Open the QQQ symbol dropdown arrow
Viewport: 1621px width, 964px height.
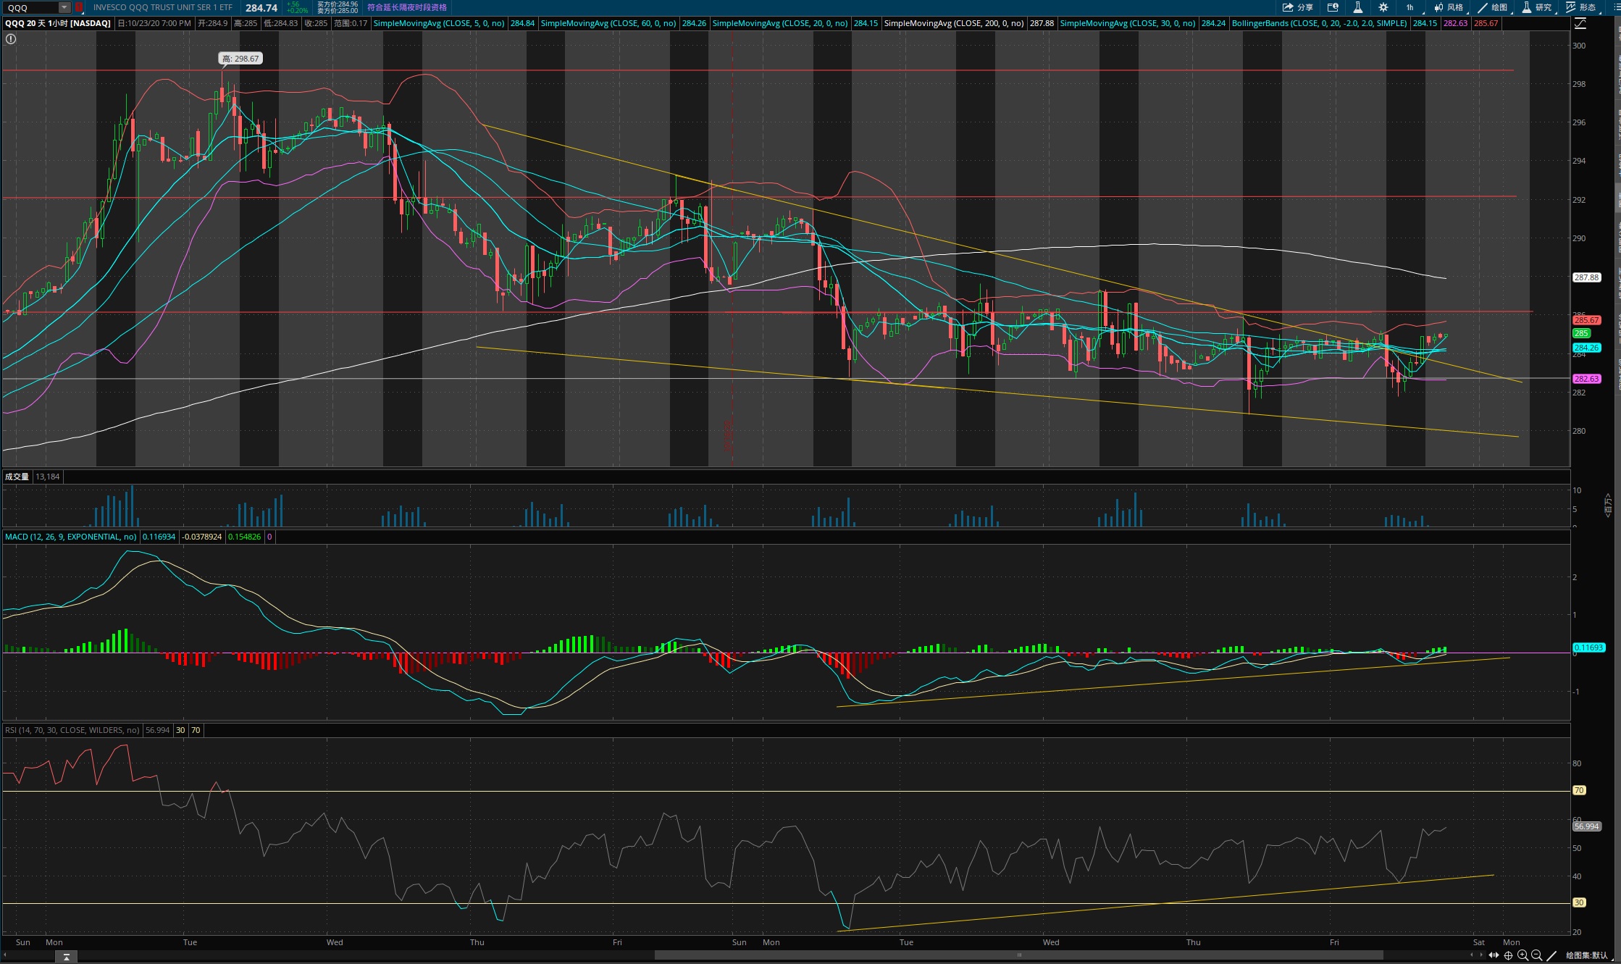coord(64,8)
